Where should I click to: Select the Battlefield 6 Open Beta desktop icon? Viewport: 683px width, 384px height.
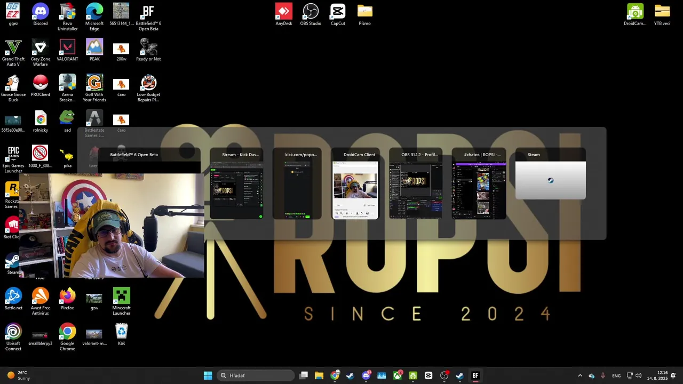(148, 17)
